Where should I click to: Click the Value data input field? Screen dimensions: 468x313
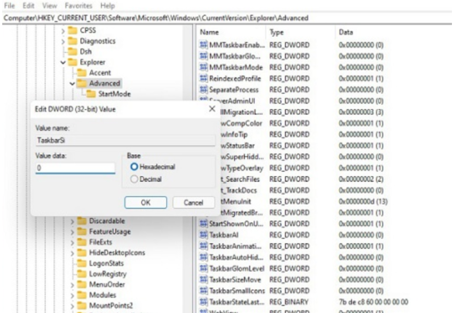[x=75, y=169]
